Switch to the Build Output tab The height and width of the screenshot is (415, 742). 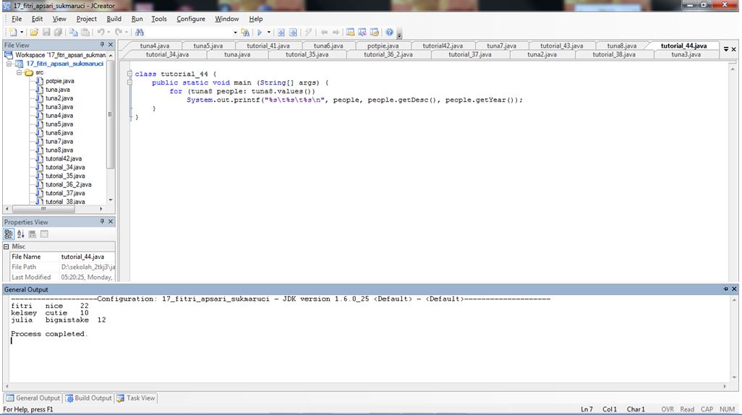pos(88,398)
